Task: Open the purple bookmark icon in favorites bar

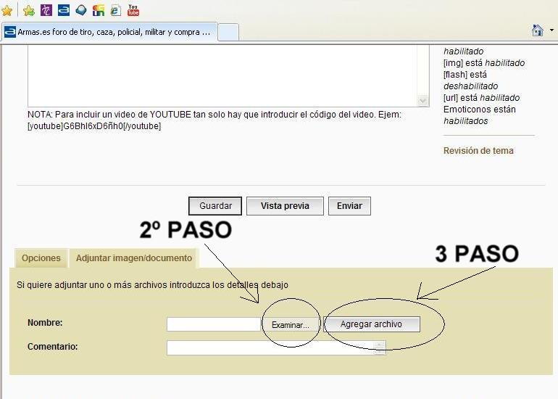Action: [46, 10]
